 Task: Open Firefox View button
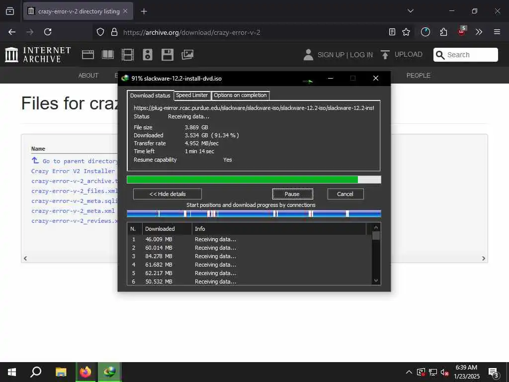coord(10,11)
